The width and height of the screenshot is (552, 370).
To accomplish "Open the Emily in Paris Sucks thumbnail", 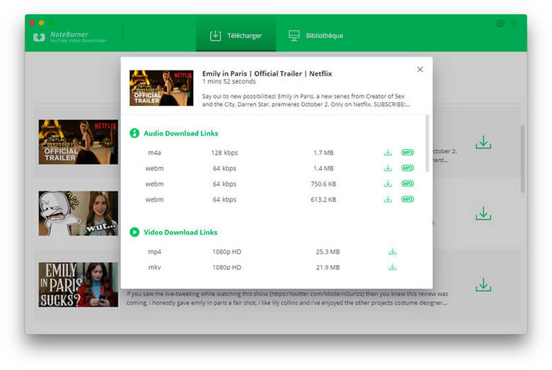I will click(78, 284).
